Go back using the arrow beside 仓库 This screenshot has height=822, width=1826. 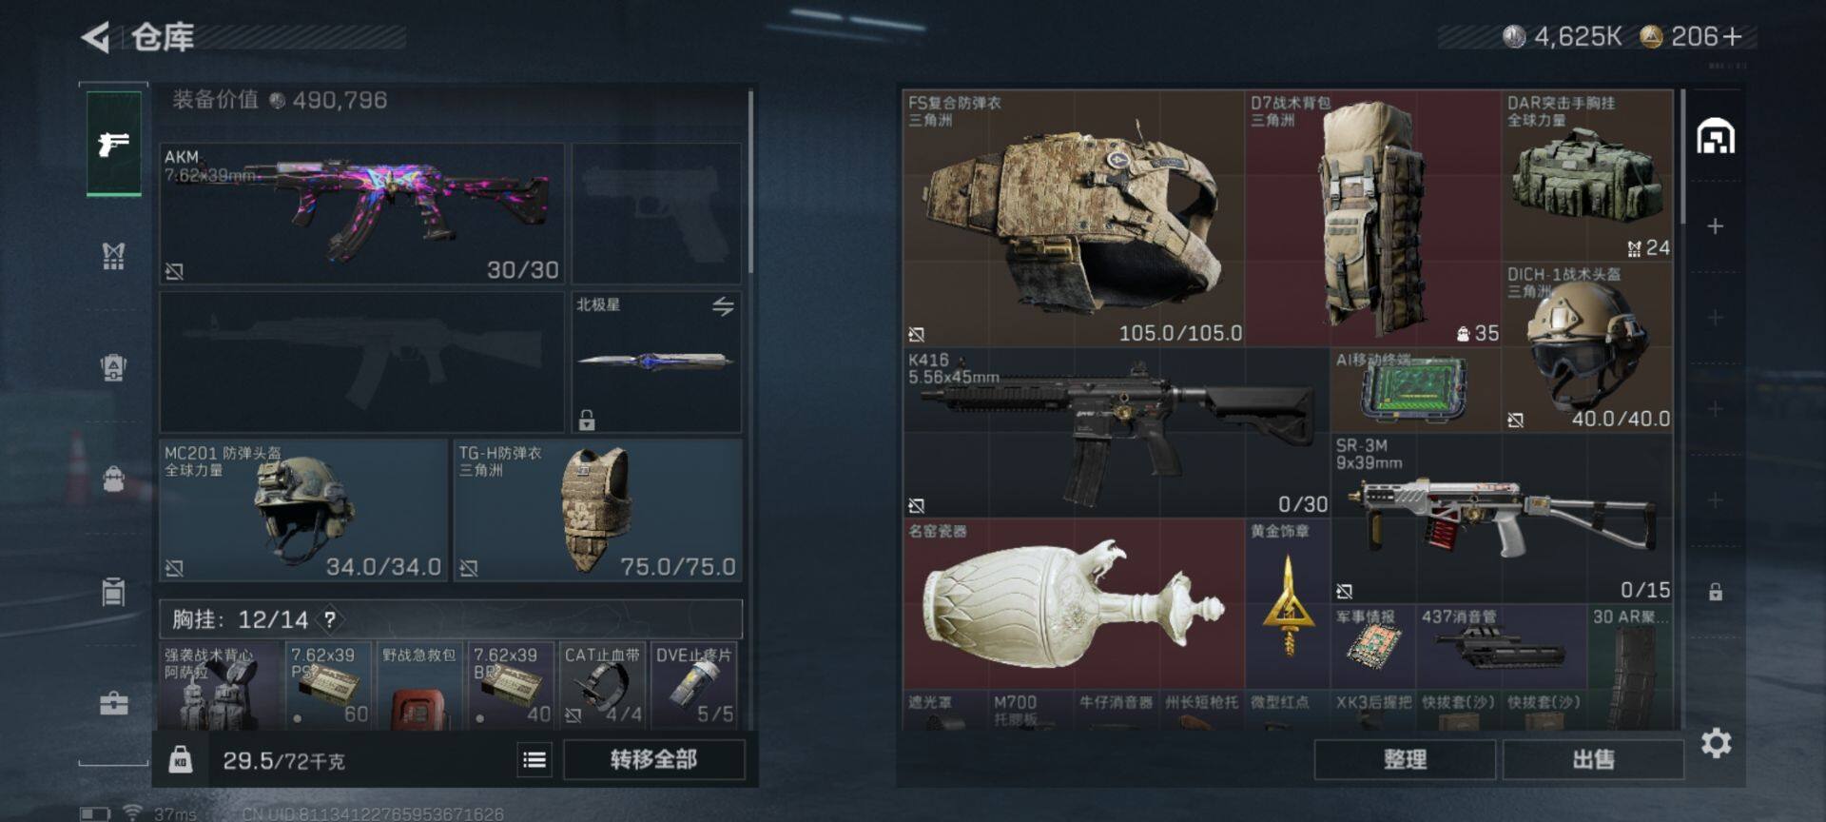click(x=95, y=37)
